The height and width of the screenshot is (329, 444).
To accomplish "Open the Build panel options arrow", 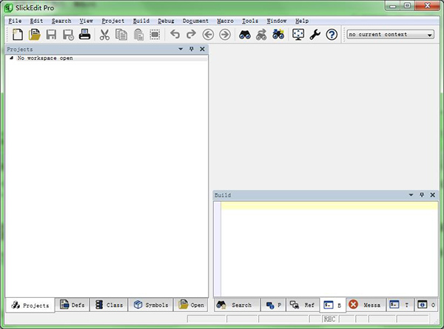I will [411, 195].
